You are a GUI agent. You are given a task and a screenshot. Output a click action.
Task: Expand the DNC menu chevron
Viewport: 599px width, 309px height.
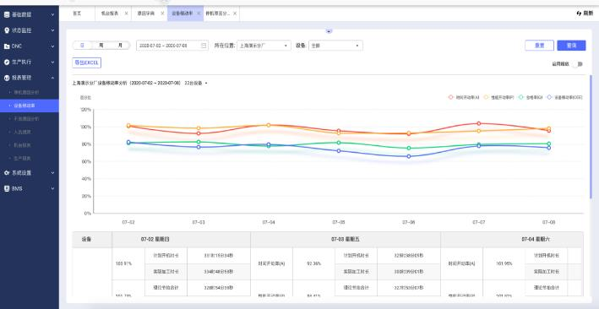52,46
